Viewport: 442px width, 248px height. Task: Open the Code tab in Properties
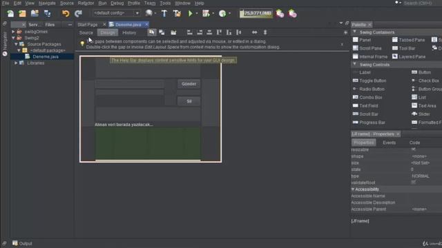[x=414, y=143]
